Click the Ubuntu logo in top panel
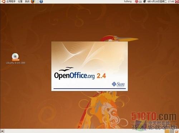The height and width of the screenshot is (133, 179). 3,1
